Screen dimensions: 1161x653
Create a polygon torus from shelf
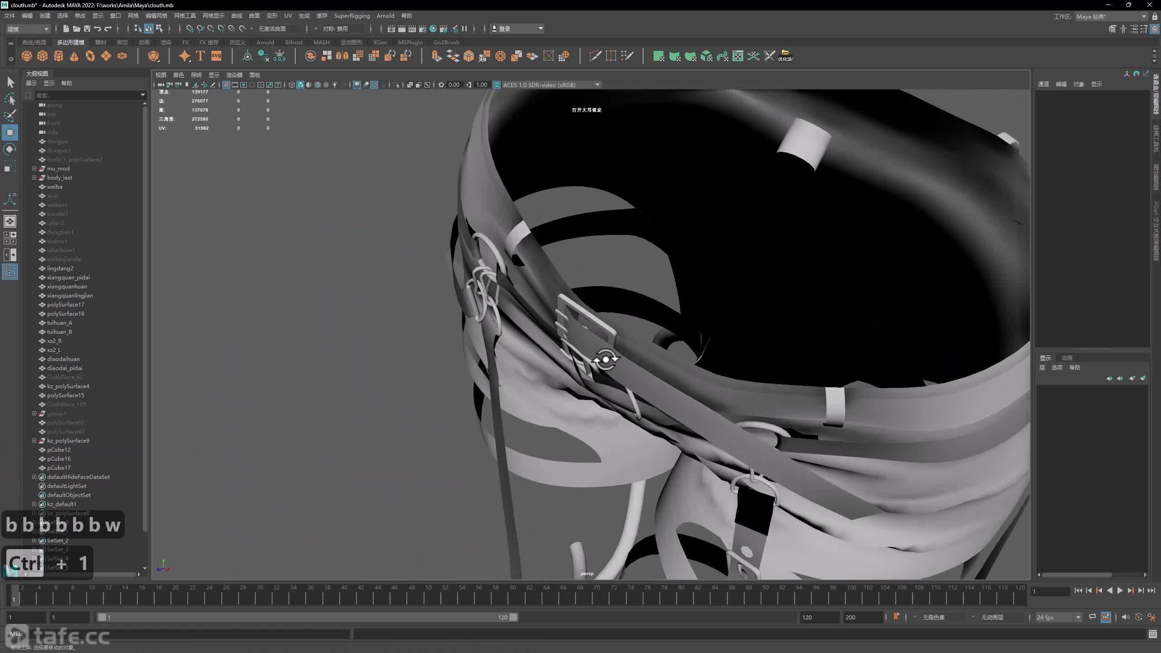(x=90, y=56)
